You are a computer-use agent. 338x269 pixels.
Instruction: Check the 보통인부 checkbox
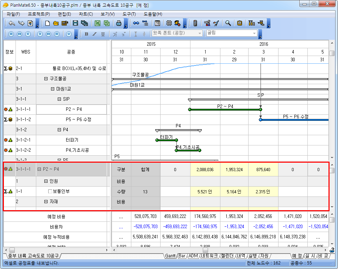[50, 192]
